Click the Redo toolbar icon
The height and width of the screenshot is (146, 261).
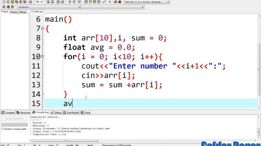42,2
